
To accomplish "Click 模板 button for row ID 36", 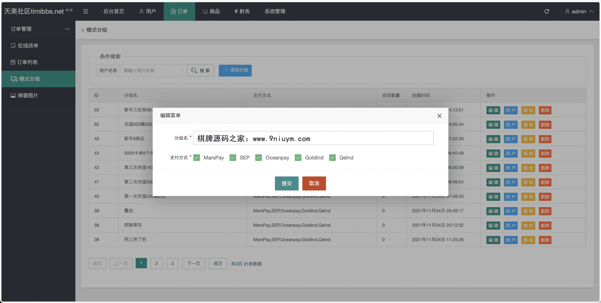I will pyautogui.click(x=528, y=240).
